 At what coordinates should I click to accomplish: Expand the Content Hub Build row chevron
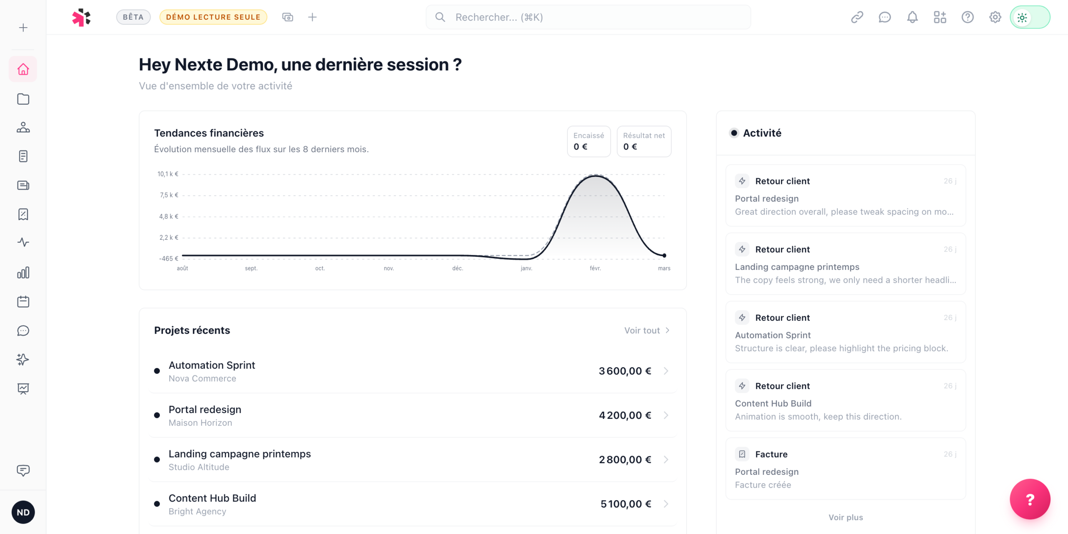(666, 504)
